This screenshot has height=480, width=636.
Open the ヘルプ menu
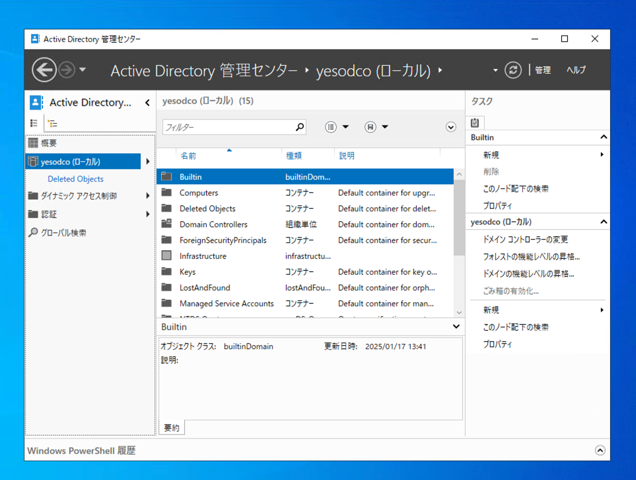coord(576,70)
